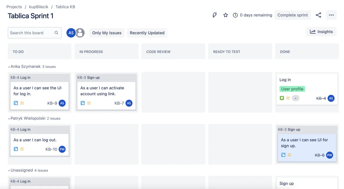
Task: Toggle the Only My Issues filter
Action: click(x=107, y=33)
